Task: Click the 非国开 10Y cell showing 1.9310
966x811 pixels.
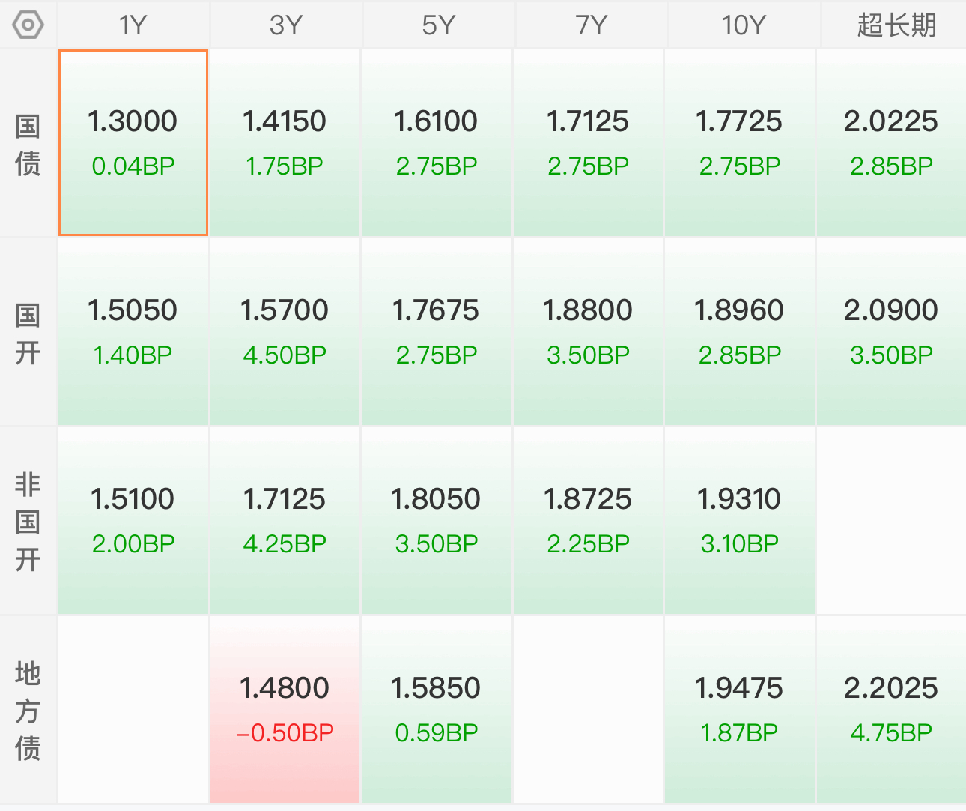Action: [739, 521]
